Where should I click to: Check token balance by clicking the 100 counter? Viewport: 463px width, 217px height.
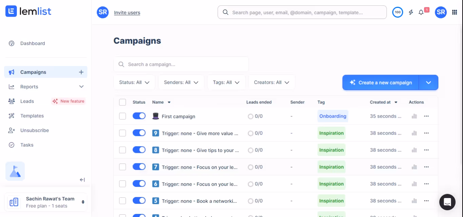click(397, 12)
